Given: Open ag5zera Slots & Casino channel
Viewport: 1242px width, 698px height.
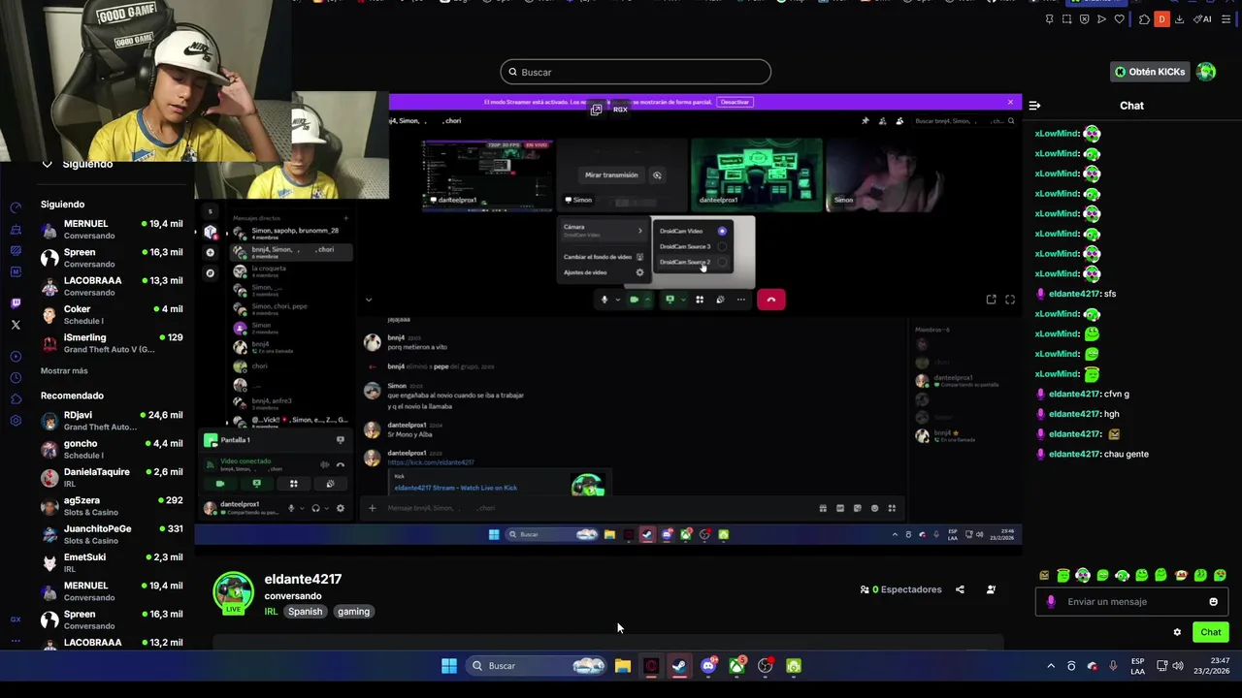Looking at the screenshot, I should click(x=112, y=506).
